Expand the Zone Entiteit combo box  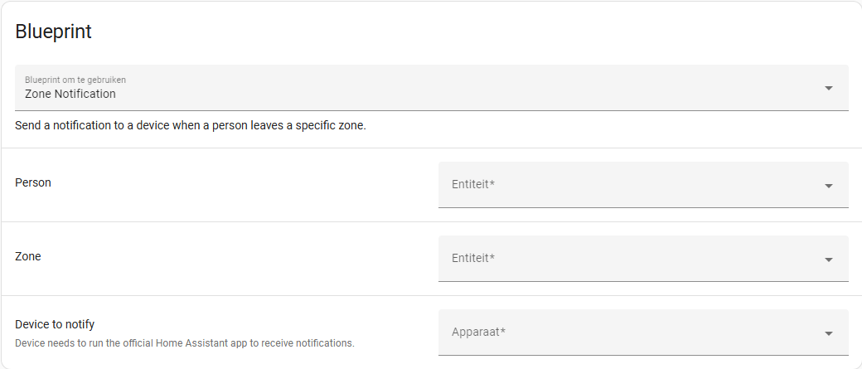pos(643,259)
